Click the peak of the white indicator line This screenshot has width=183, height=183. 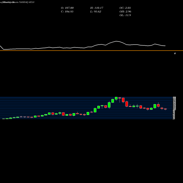tap(116, 41)
